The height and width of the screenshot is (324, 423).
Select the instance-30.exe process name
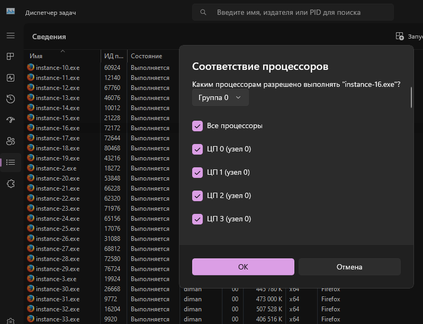coord(58,289)
